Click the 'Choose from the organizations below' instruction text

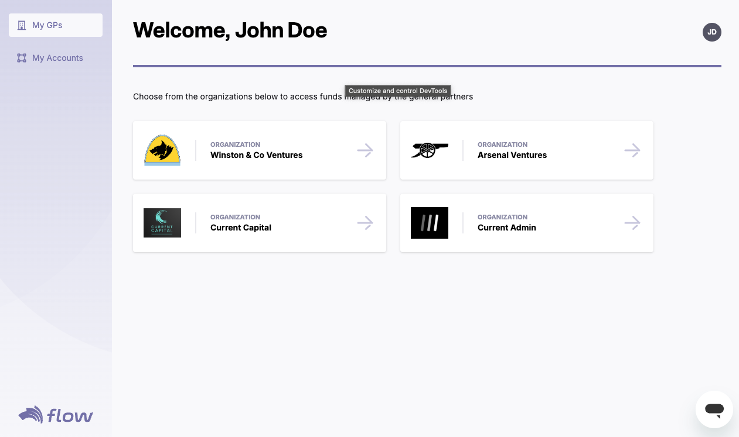click(x=303, y=97)
